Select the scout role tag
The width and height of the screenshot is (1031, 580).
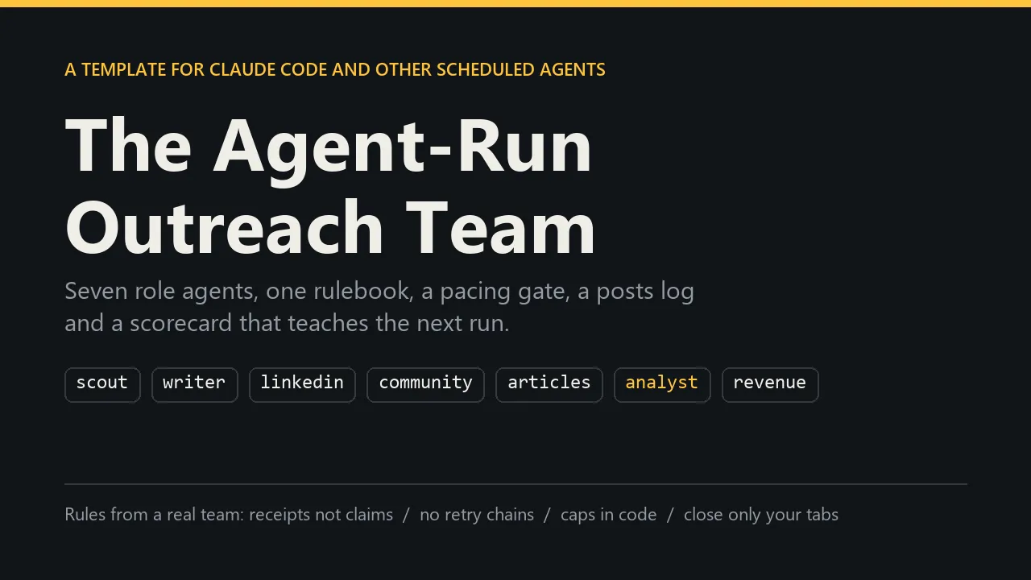[x=102, y=384]
